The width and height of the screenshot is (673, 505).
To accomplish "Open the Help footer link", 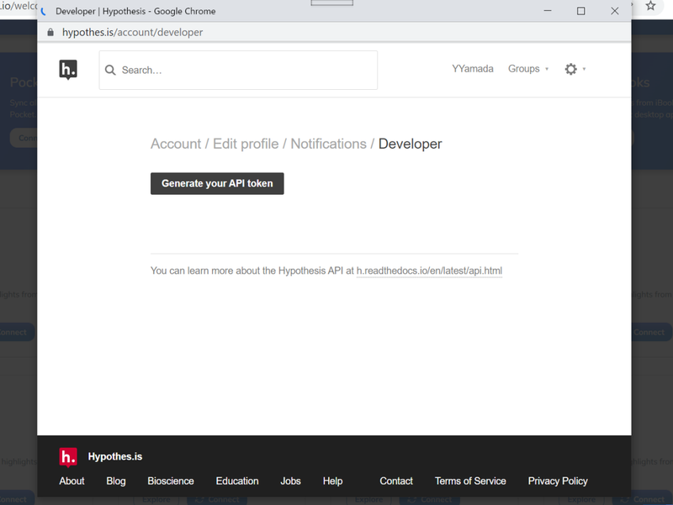I will [x=332, y=481].
